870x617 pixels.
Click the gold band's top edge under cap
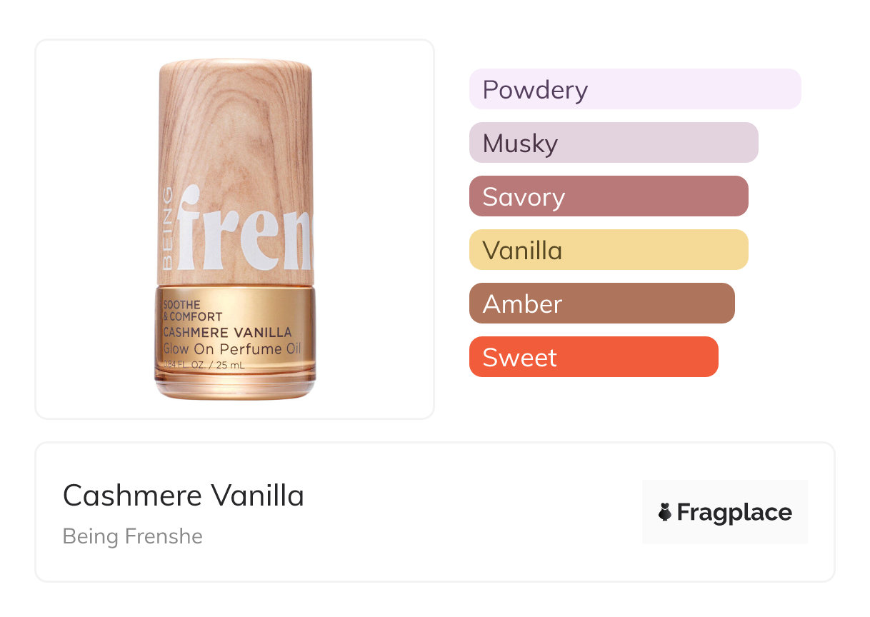[235, 289]
